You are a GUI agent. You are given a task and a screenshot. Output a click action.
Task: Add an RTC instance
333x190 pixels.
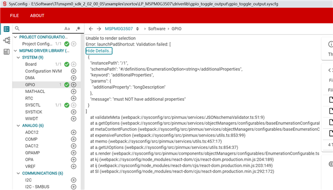pyautogui.click(x=73, y=98)
